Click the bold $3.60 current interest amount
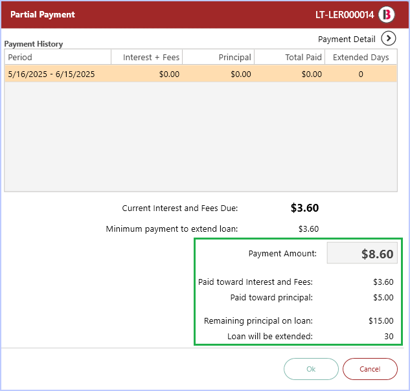Viewport: 410px width, 391px height. pyautogui.click(x=304, y=208)
